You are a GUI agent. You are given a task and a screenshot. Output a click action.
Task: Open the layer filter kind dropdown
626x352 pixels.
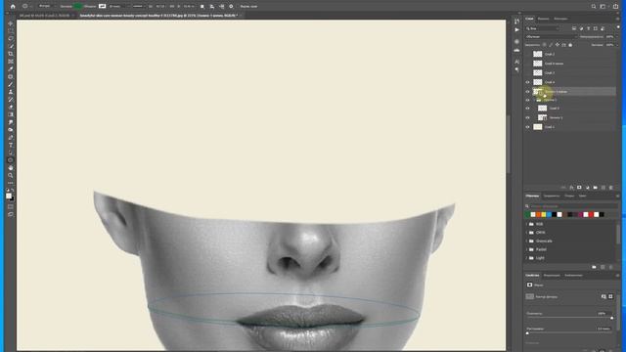tap(543, 28)
